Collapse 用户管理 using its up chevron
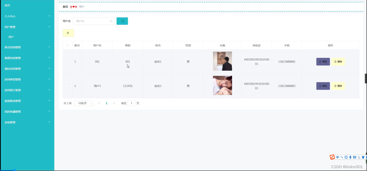367x171 pixels. (x=49, y=27)
